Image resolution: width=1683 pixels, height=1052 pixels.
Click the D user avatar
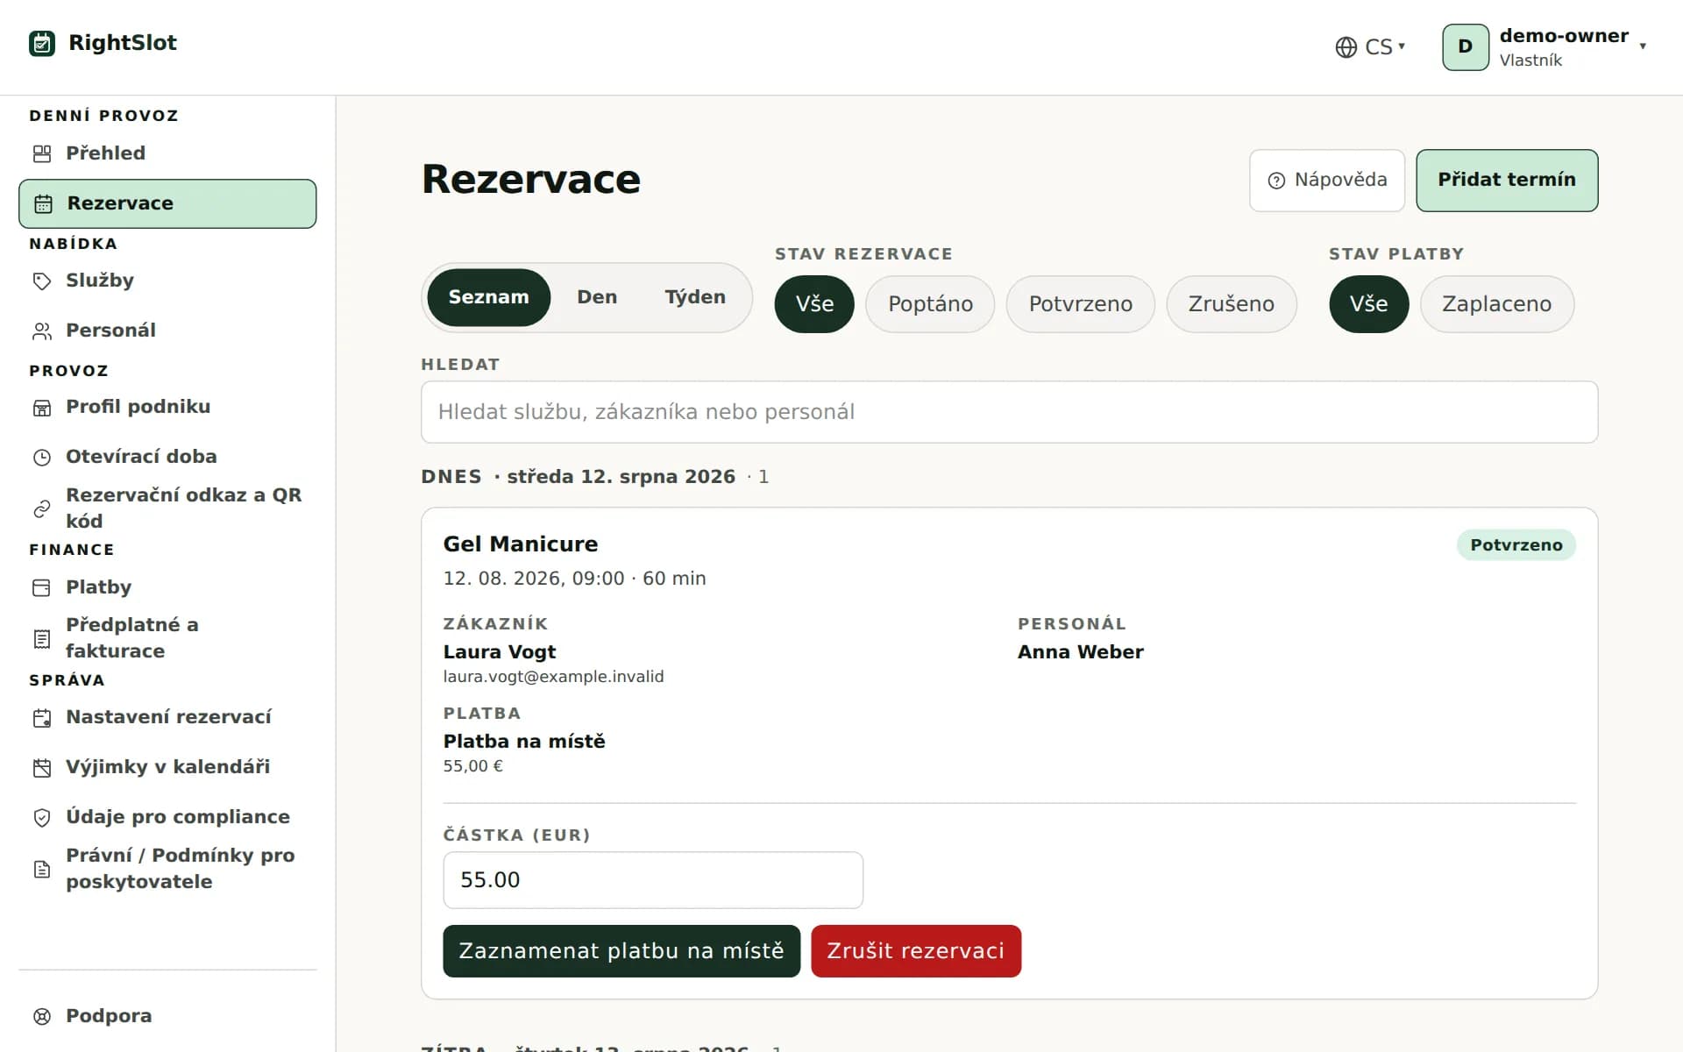[x=1465, y=46]
